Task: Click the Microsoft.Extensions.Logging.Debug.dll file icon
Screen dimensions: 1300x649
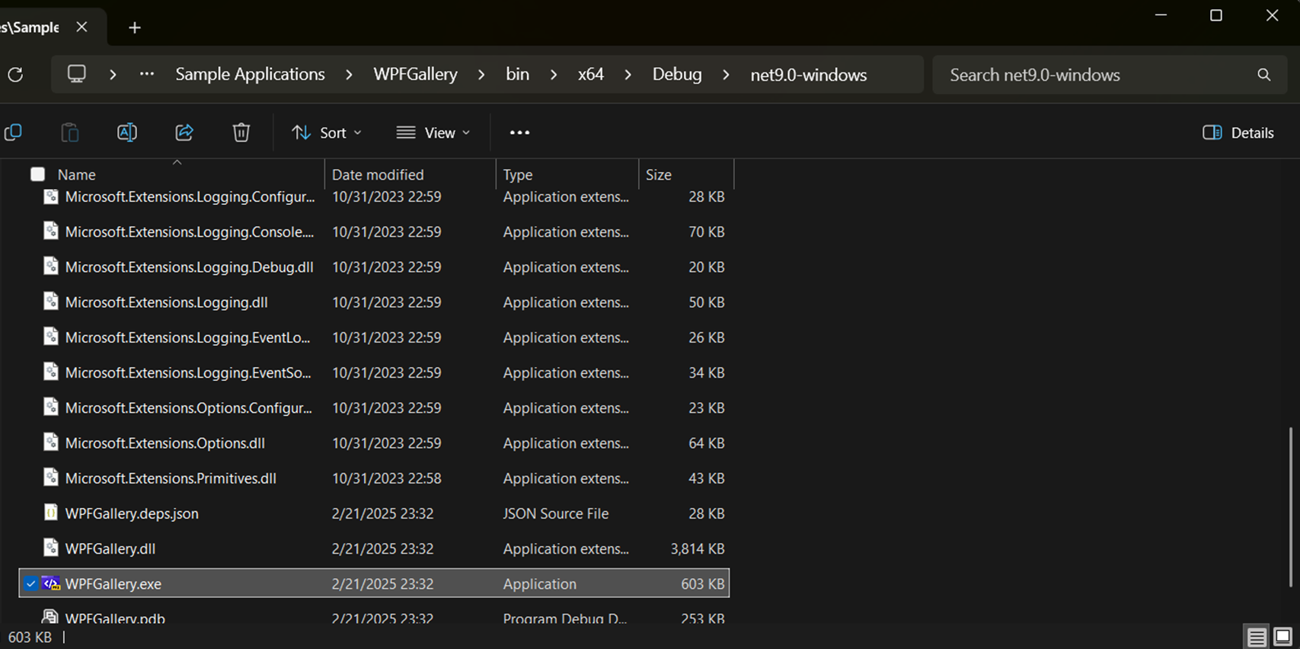Action: click(x=51, y=266)
